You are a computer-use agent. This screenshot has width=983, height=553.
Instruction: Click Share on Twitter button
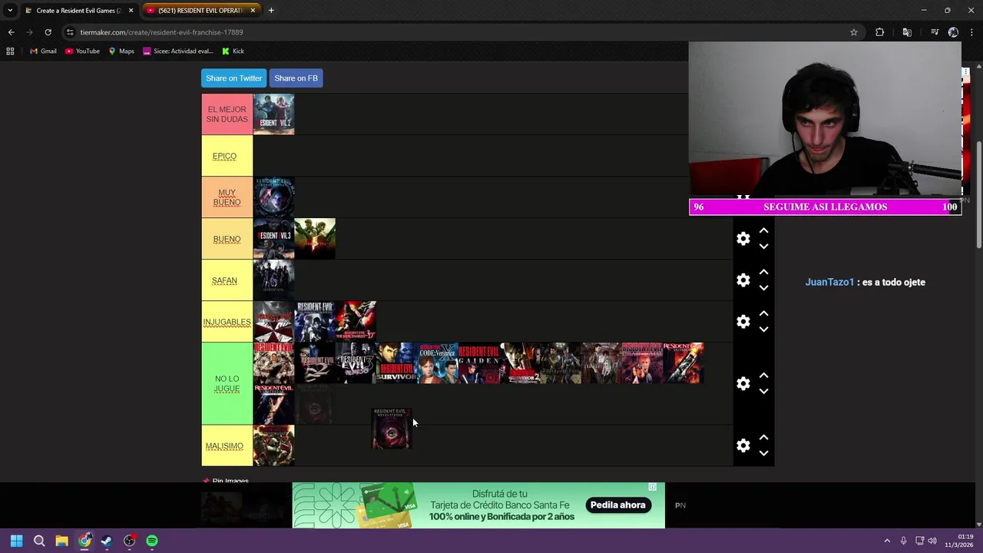pyautogui.click(x=233, y=78)
